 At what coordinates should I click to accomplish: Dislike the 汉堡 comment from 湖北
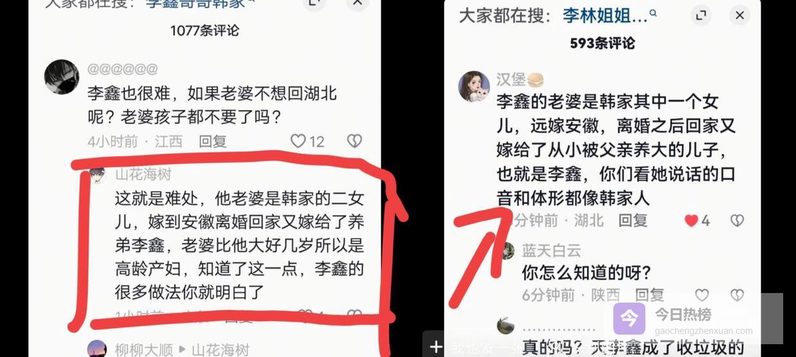pos(737,221)
